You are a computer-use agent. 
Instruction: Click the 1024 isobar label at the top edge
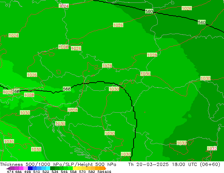point(64,6)
